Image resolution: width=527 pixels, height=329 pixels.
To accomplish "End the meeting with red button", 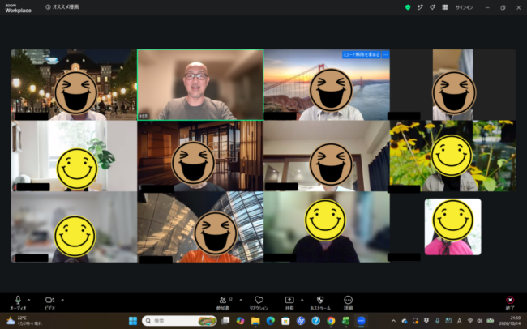I will 510,303.
